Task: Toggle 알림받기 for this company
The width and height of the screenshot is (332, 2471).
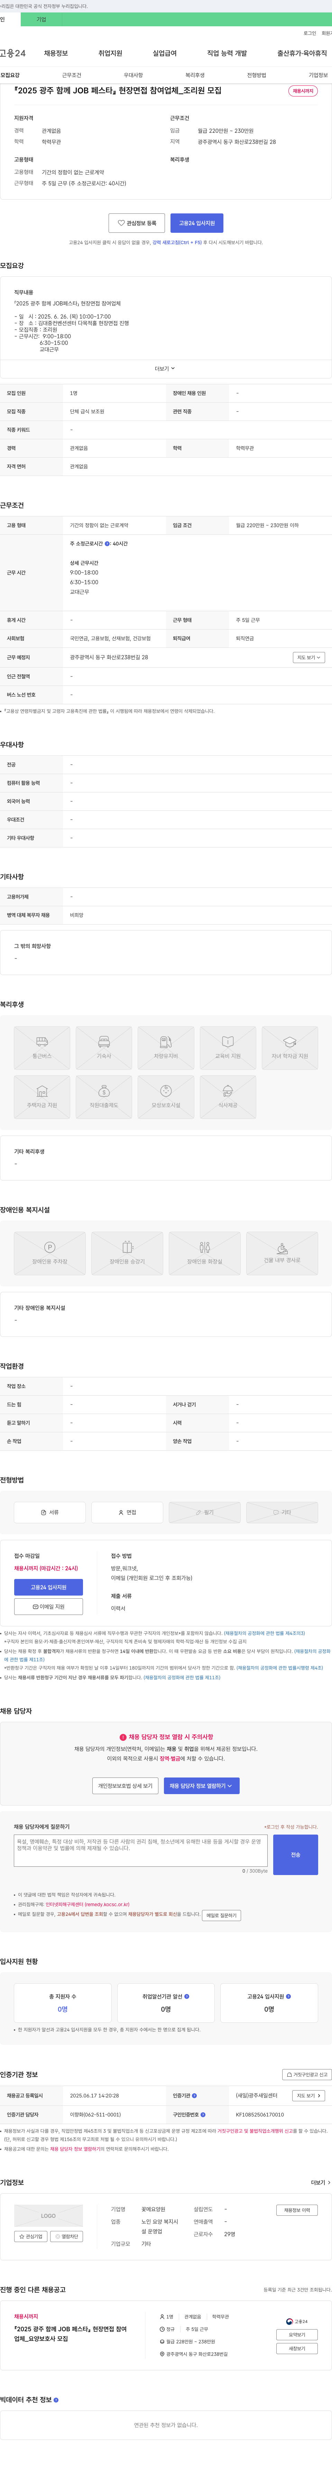Action: [66, 2236]
